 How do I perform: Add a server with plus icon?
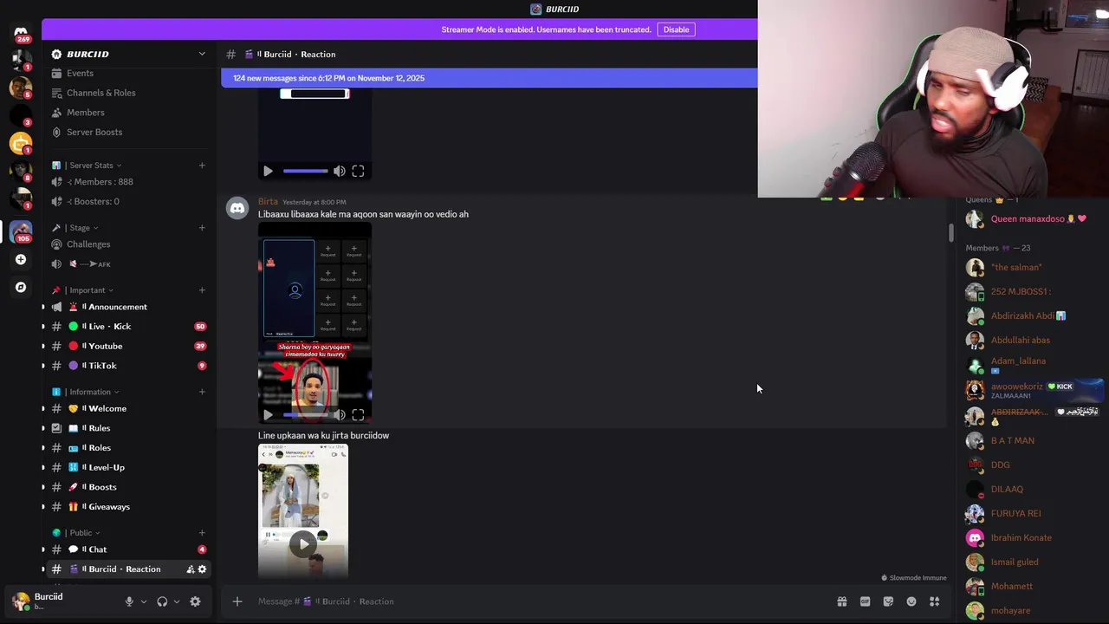click(21, 259)
